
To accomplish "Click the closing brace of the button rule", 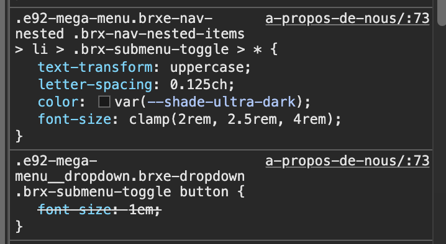I will point(19,227).
